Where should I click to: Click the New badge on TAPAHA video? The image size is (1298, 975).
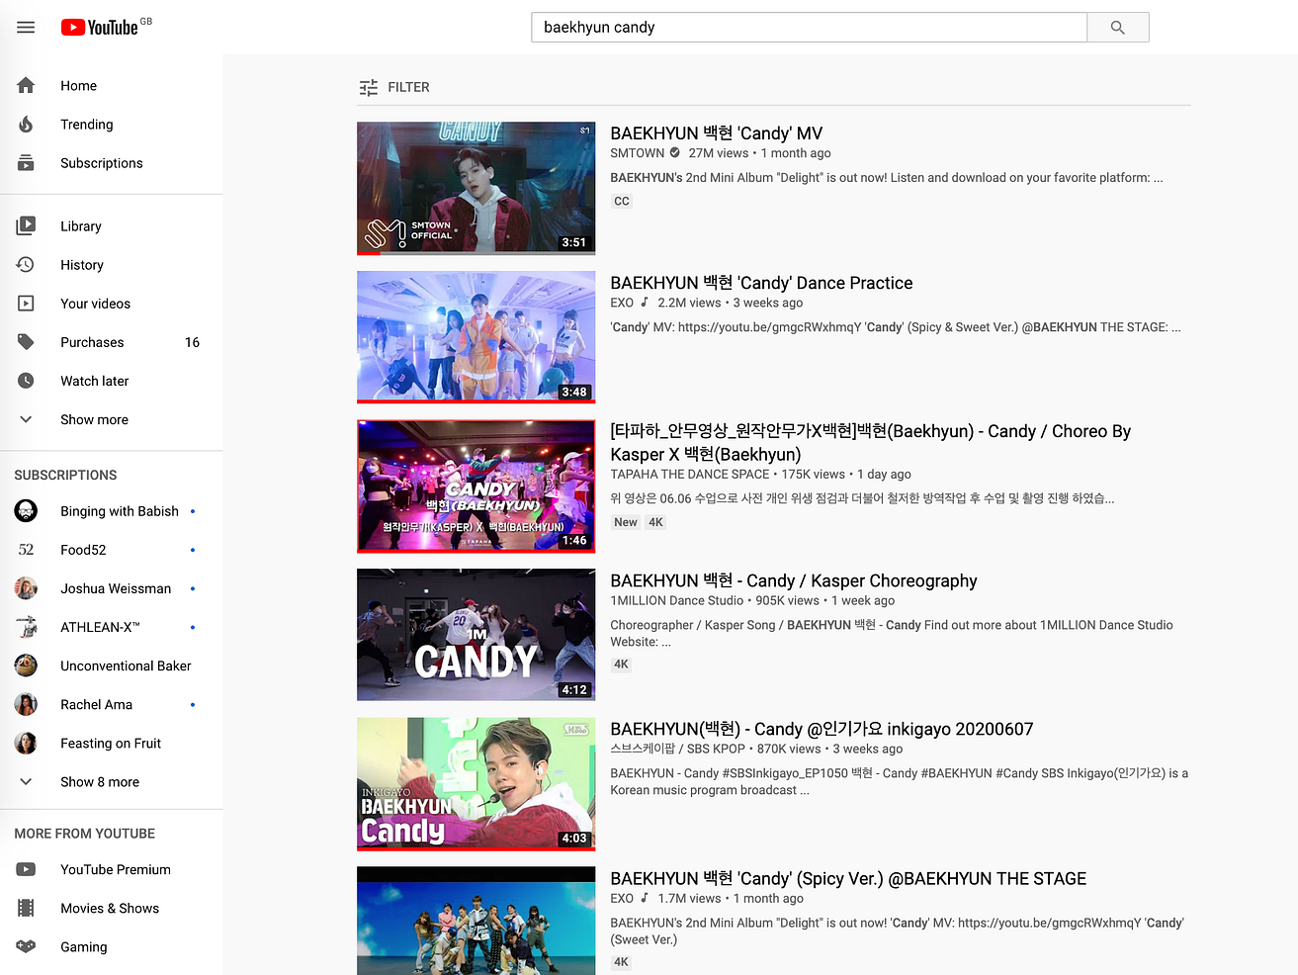626,522
